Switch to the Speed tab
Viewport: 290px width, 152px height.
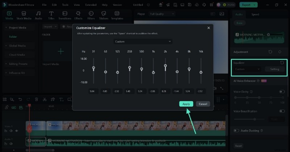[x=255, y=14]
